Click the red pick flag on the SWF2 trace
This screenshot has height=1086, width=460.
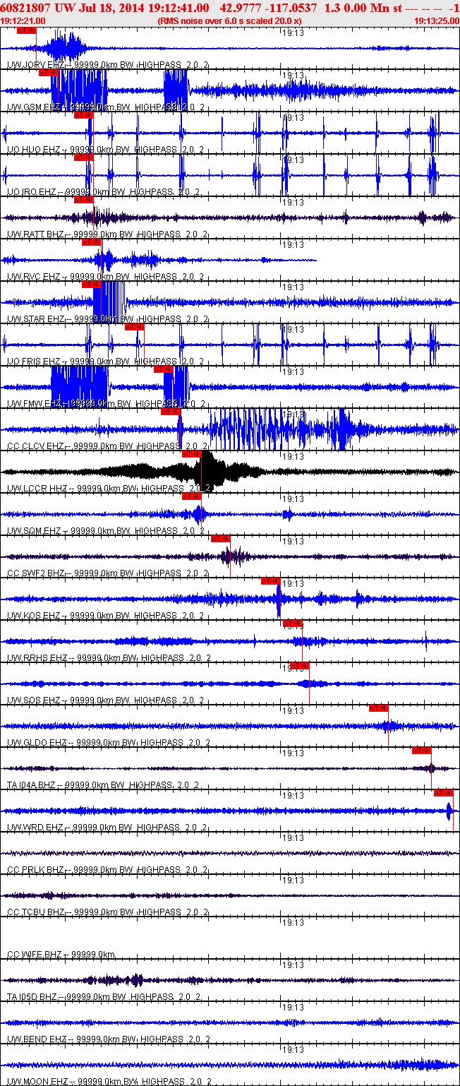[221, 539]
